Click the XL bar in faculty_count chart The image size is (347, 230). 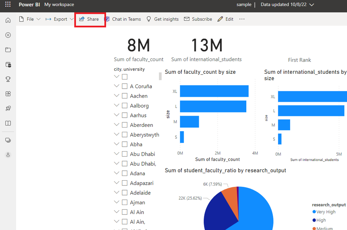(214, 91)
